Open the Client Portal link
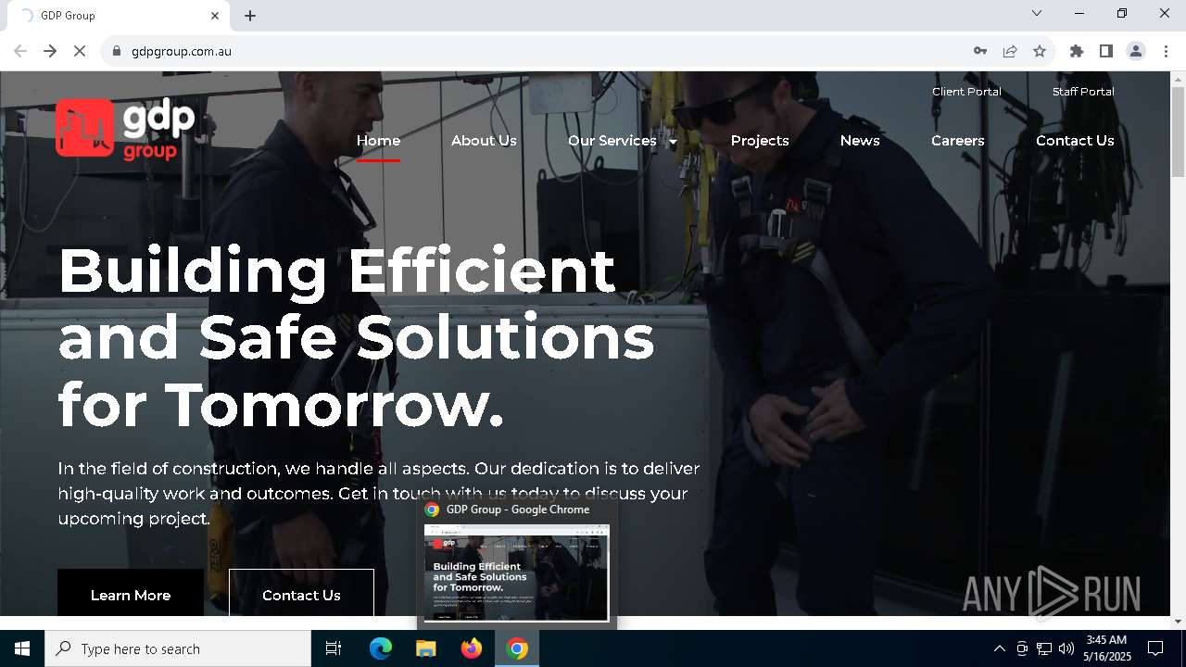This screenshot has width=1186, height=667. 966,92
